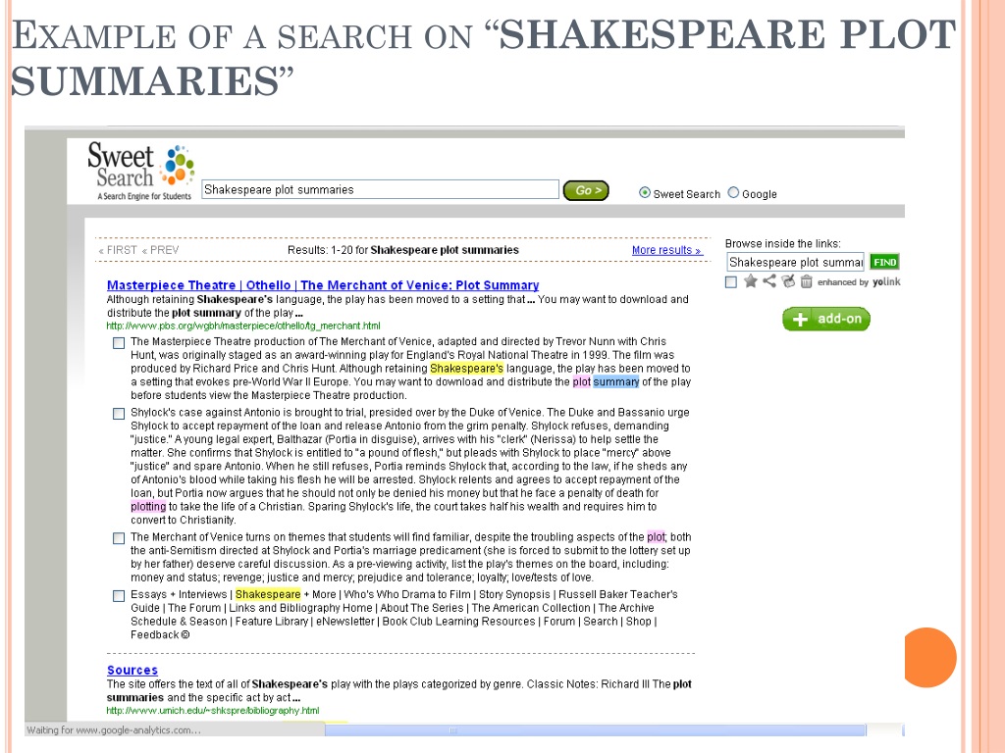Click the green add-on plus button
The width and height of the screenshot is (1005, 753).
826,319
